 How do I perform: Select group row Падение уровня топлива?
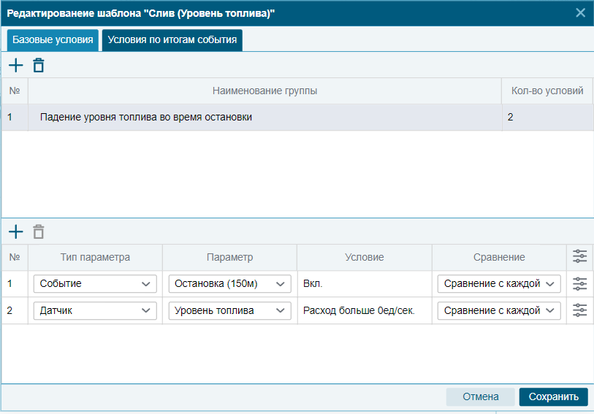pos(297,118)
